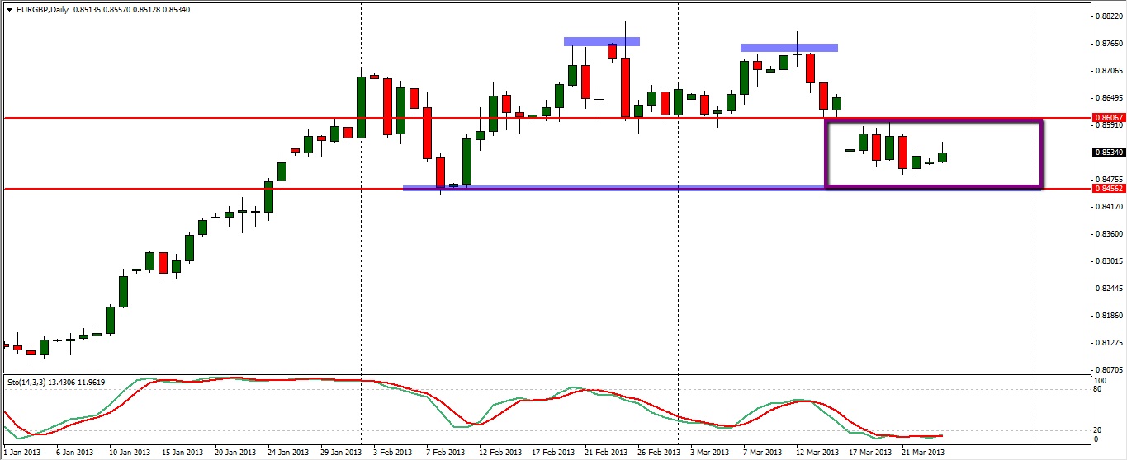1127x460 pixels.
Task: Click the 3 Mar 2013 date label
Action: [712, 453]
